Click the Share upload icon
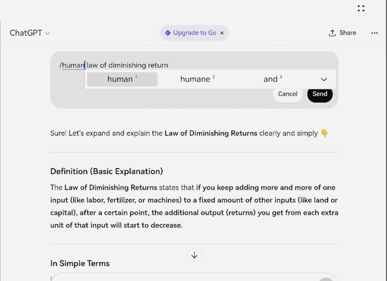 [x=332, y=33]
